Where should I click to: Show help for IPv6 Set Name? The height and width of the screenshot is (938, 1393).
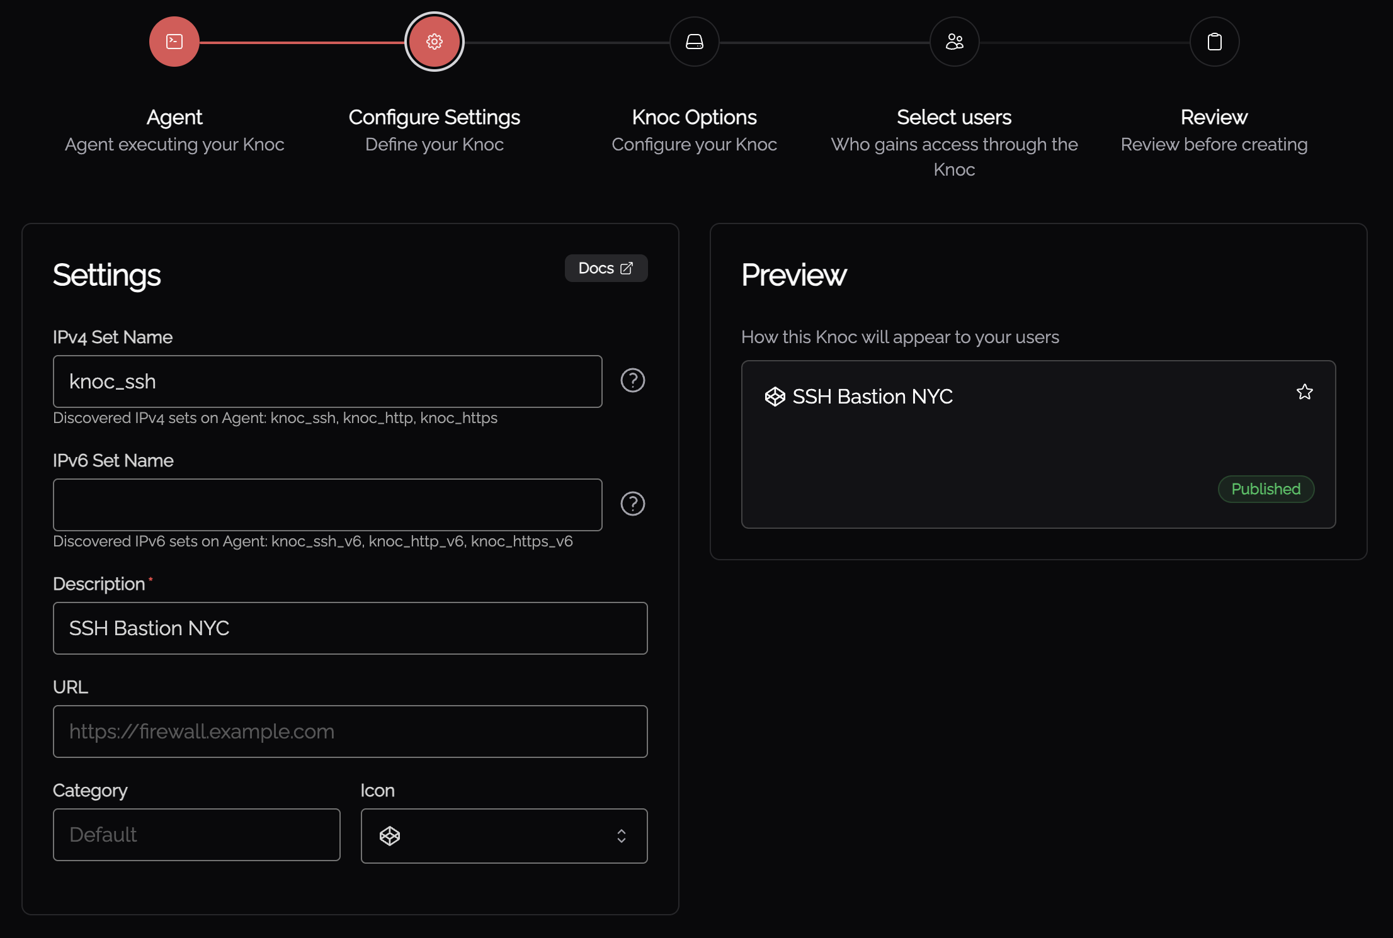633,504
